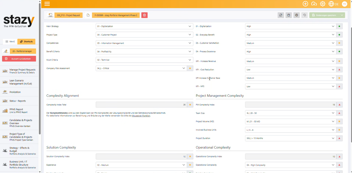Open the Competences dropdown
Screen dimensions: 352x173
(x=144, y=43)
